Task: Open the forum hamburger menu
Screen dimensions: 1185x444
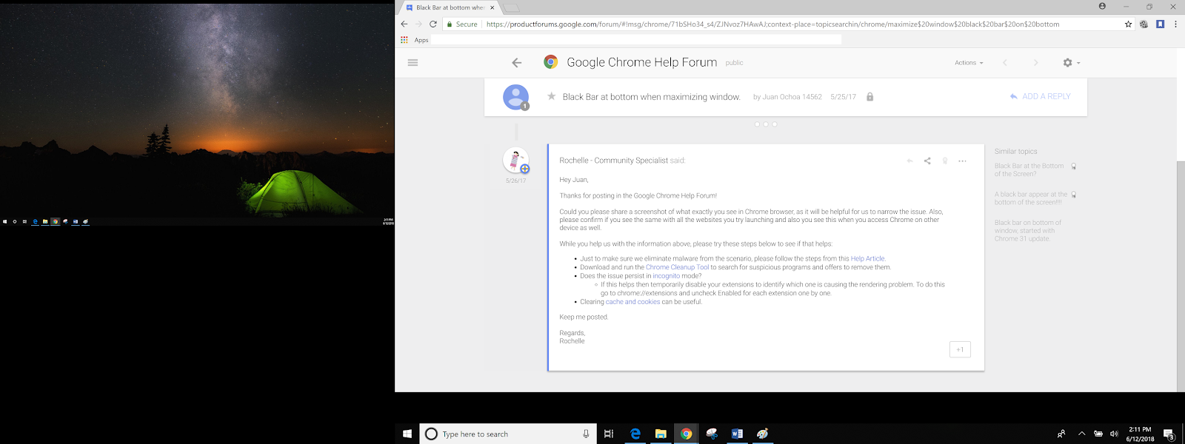Action: pos(413,63)
